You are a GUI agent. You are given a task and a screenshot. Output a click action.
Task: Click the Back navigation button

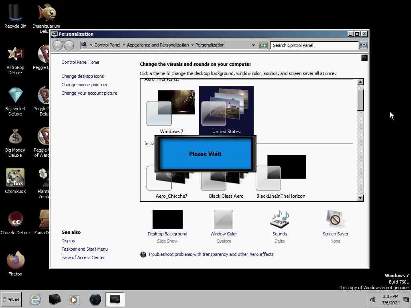pyautogui.click(x=57, y=46)
